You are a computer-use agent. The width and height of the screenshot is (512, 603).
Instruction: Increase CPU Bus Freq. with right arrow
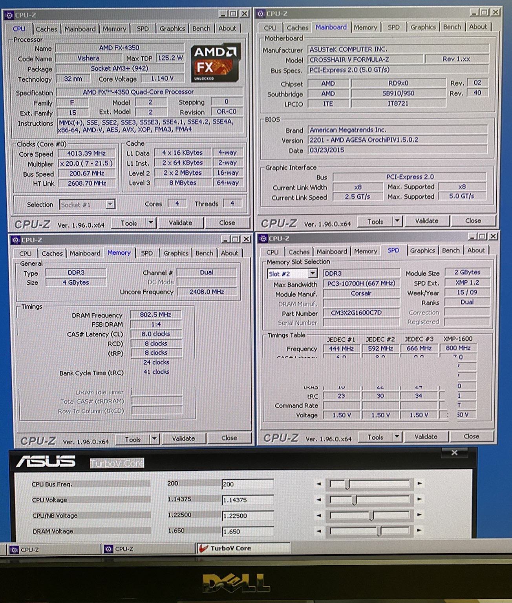click(x=419, y=483)
